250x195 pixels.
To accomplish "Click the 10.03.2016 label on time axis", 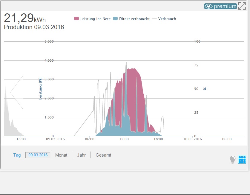I will coord(193,139).
